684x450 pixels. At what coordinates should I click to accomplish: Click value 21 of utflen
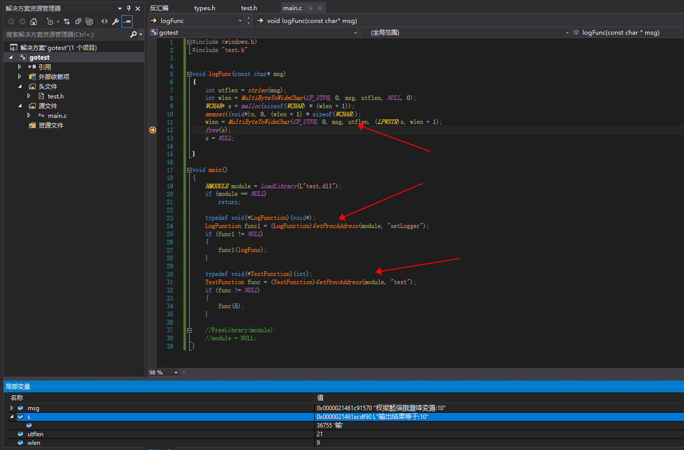click(320, 434)
